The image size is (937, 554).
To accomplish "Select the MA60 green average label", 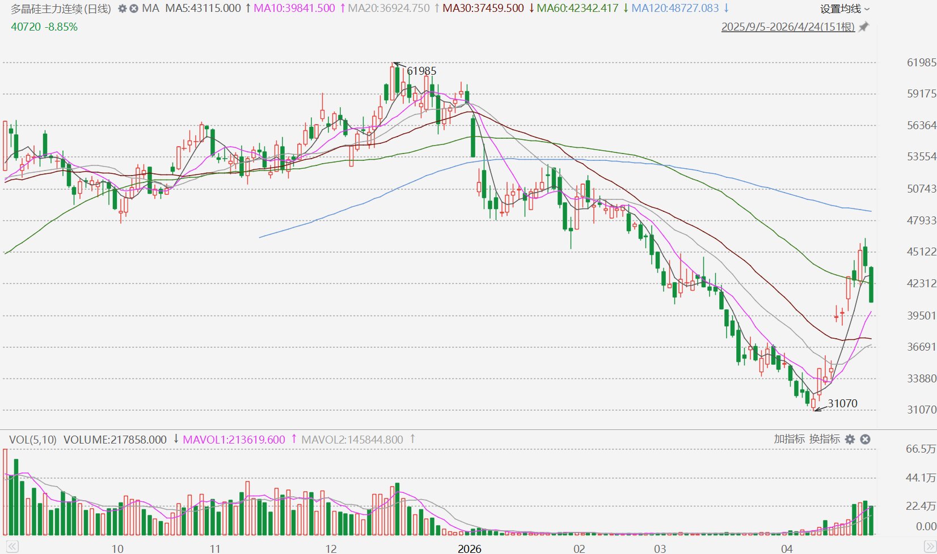I will pyautogui.click(x=577, y=8).
